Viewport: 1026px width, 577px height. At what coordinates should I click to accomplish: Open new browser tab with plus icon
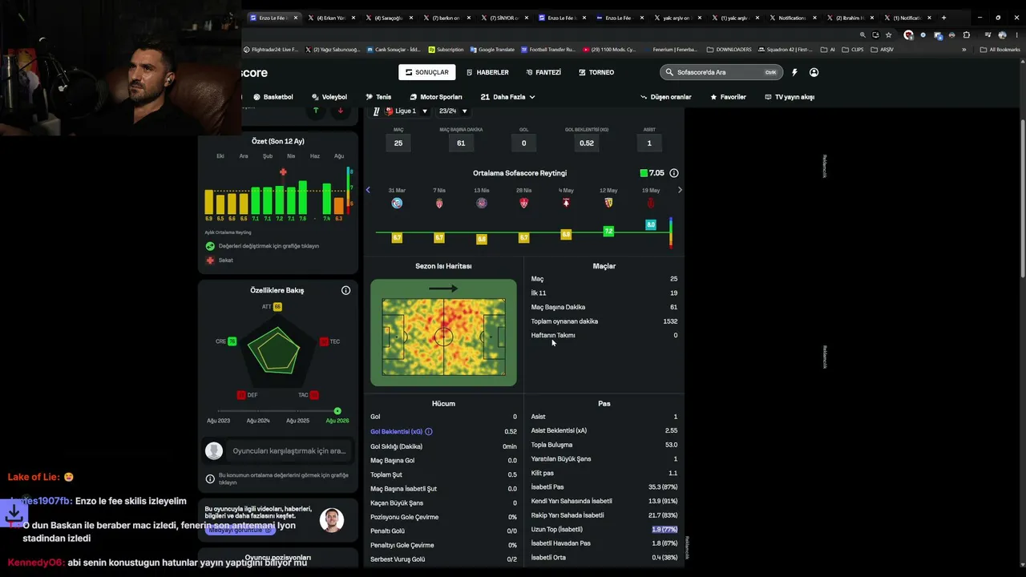[x=943, y=18]
